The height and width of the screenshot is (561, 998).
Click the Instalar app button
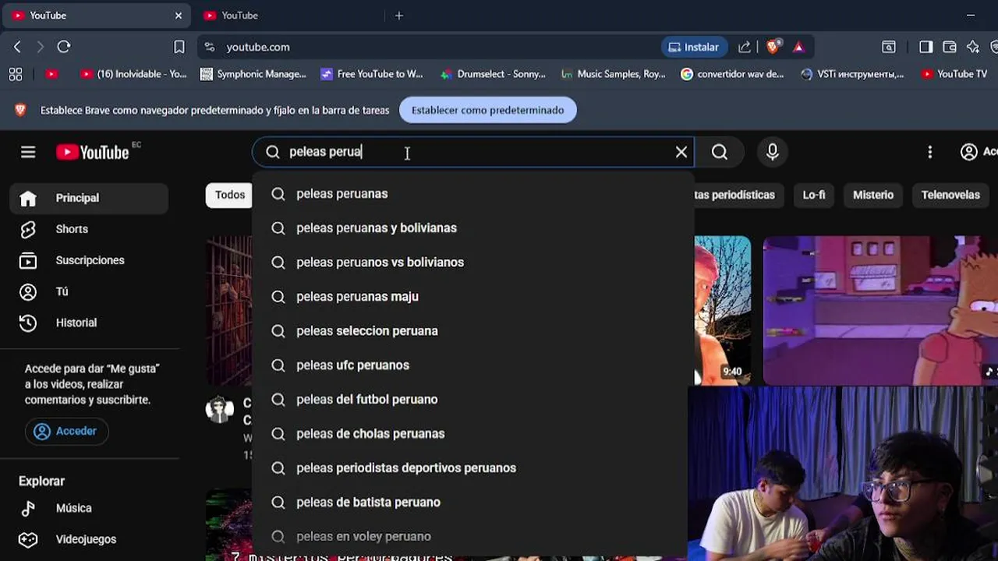click(694, 47)
